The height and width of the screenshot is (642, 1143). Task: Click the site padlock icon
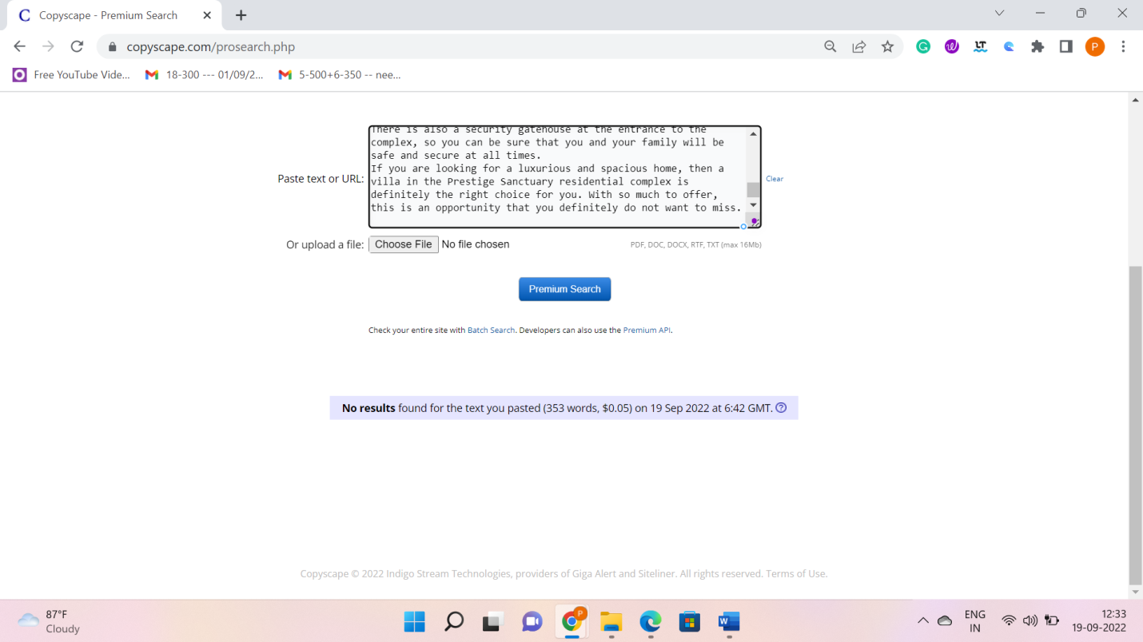(x=113, y=47)
